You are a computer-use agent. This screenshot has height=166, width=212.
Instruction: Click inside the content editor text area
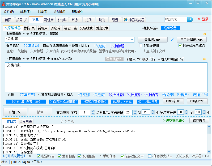click(106, 77)
